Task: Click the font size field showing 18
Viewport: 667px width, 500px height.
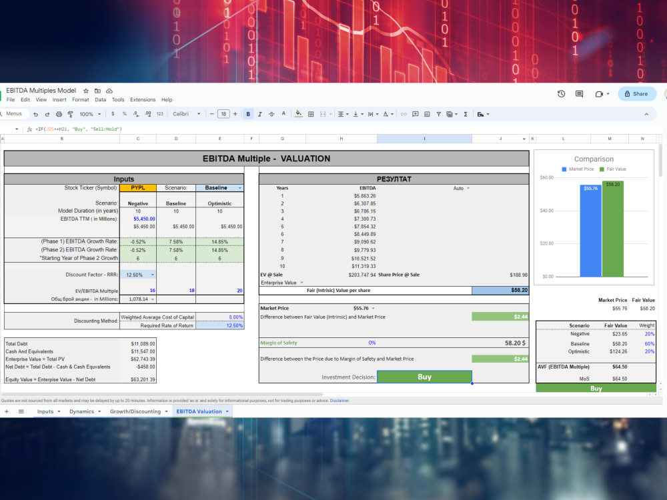Action: (x=223, y=114)
